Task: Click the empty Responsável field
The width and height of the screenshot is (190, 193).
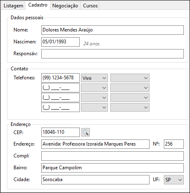Action: point(112,54)
